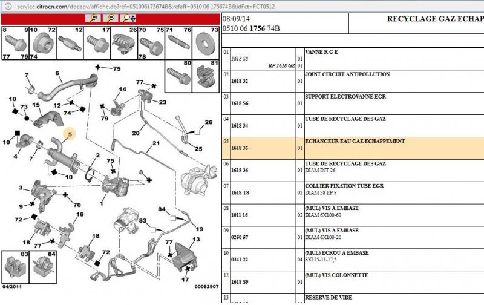484x305 pixels.
Task: Click part number 0250 57
Action: [240, 237]
